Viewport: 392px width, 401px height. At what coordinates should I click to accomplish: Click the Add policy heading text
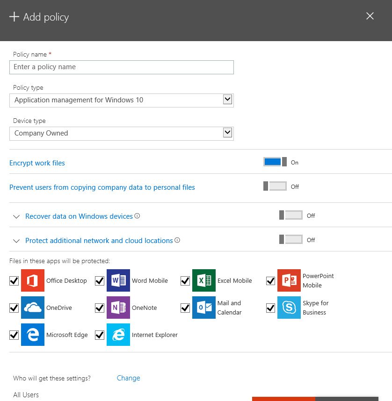pos(46,17)
